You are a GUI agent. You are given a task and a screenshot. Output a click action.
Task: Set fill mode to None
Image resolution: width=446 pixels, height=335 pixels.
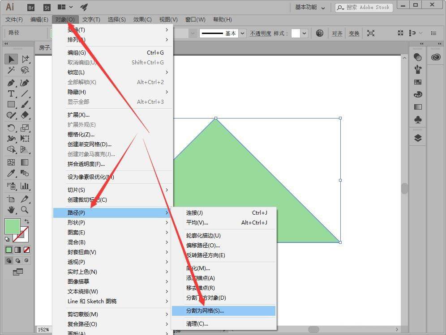click(27, 250)
